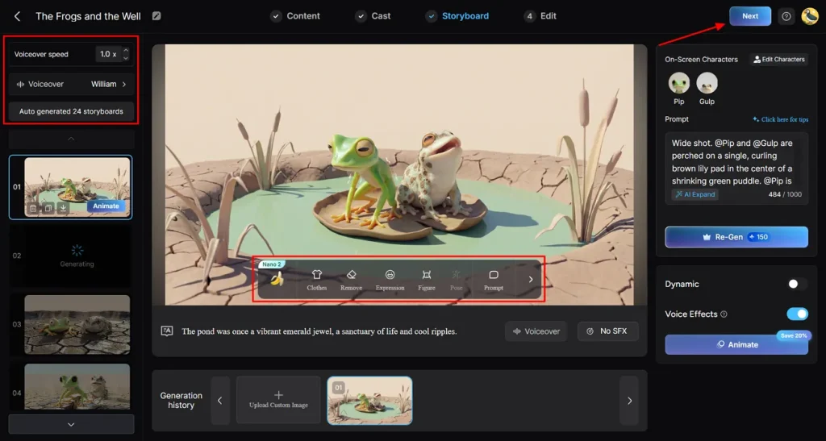
Task: Click Upload Custom Image tile
Action: [x=278, y=400]
